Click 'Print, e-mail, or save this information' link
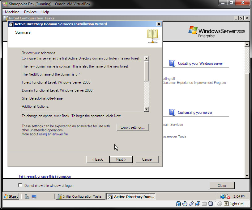The height and width of the screenshot is (210, 252). coord(45,176)
